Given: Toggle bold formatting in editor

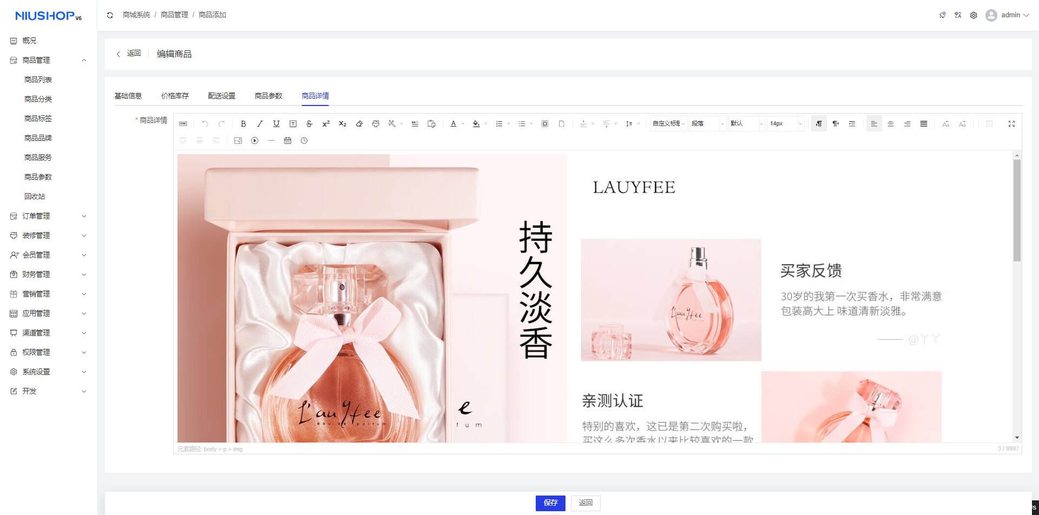Looking at the screenshot, I should pyautogui.click(x=244, y=124).
